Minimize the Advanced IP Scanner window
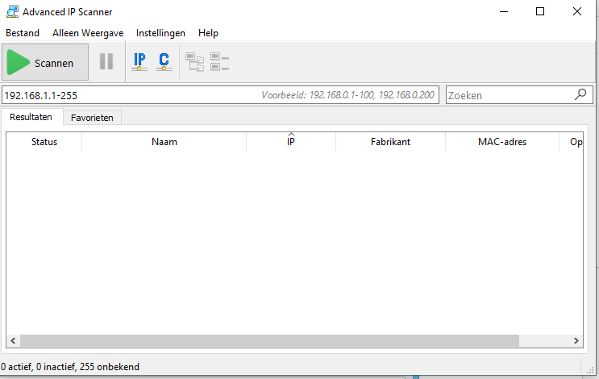599x379 pixels. point(504,11)
